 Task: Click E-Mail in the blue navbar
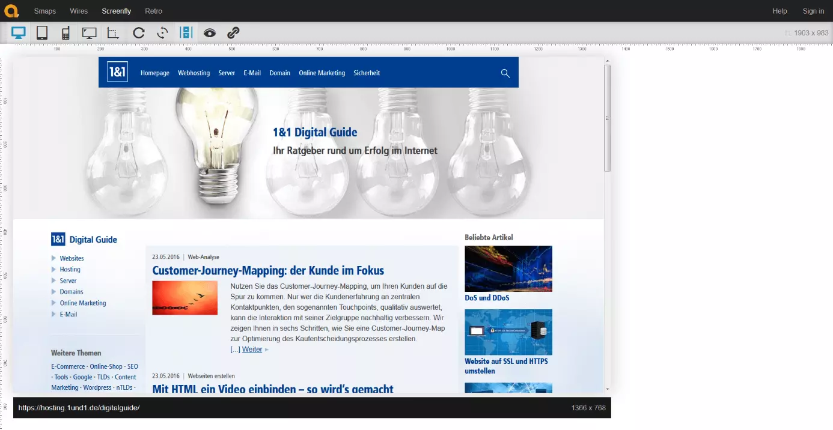click(252, 73)
